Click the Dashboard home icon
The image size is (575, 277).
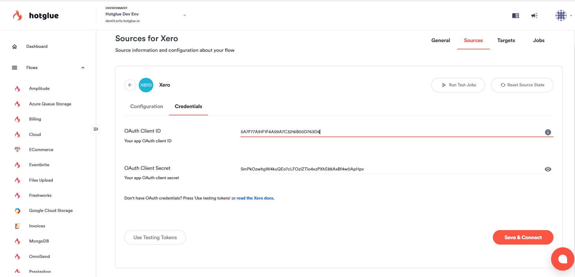coord(15,47)
